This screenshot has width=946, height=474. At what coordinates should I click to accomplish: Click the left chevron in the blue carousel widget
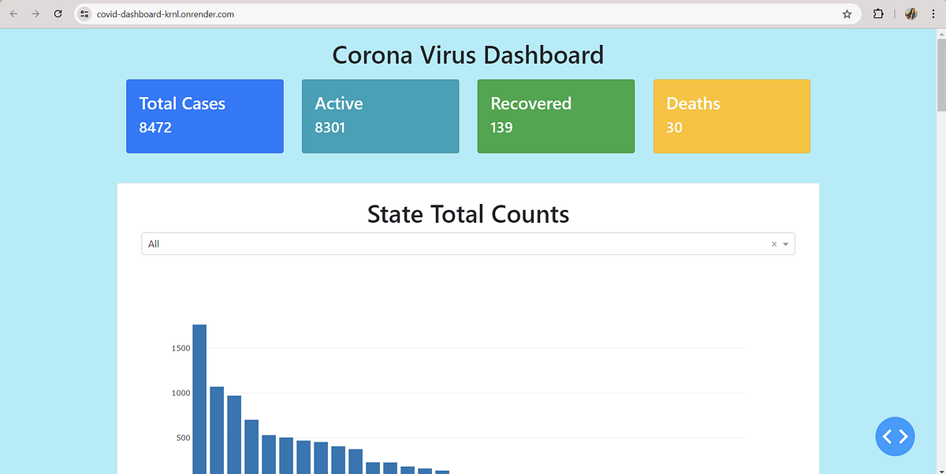click(x=887, y=436)
